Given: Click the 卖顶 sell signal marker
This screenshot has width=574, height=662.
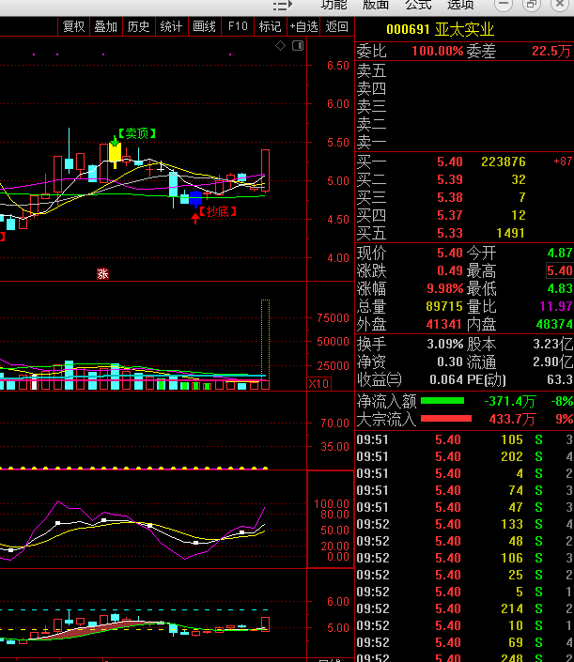Looking at the screenshot, I should (137, 134).
